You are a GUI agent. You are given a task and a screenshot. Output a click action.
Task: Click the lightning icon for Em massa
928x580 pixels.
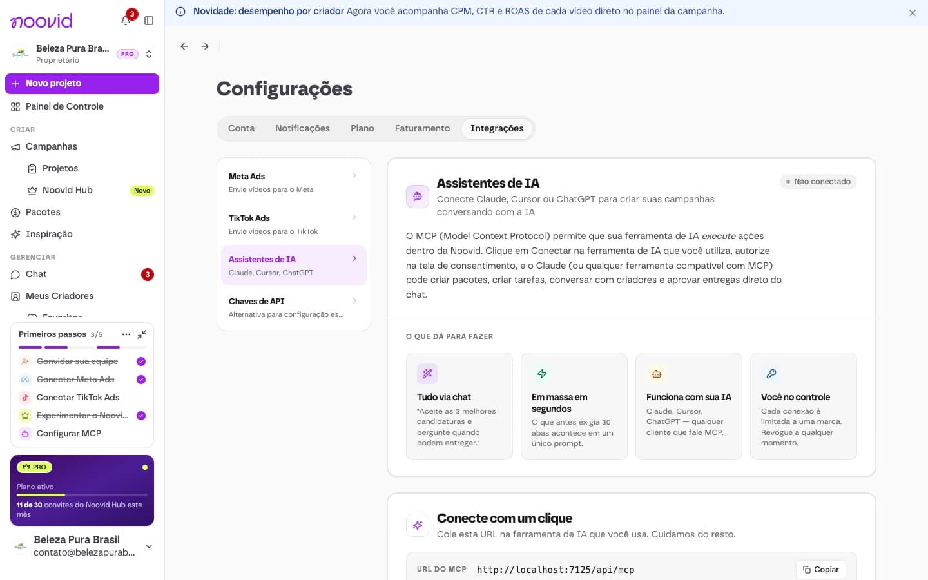[542, 374]
